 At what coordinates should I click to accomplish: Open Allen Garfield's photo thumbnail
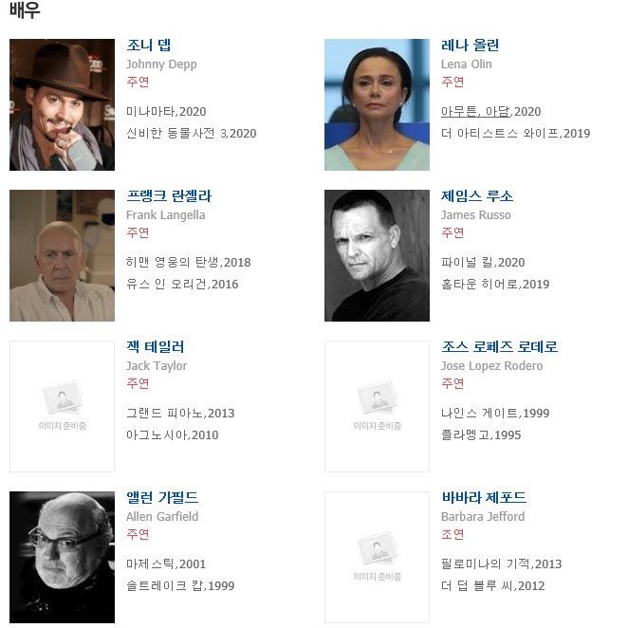tap(62, 557)
